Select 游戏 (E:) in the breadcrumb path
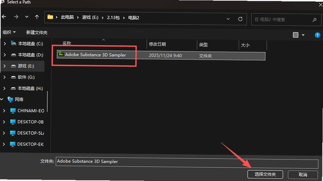The width and height of the screenshot is (323, 181). (90, 17)
